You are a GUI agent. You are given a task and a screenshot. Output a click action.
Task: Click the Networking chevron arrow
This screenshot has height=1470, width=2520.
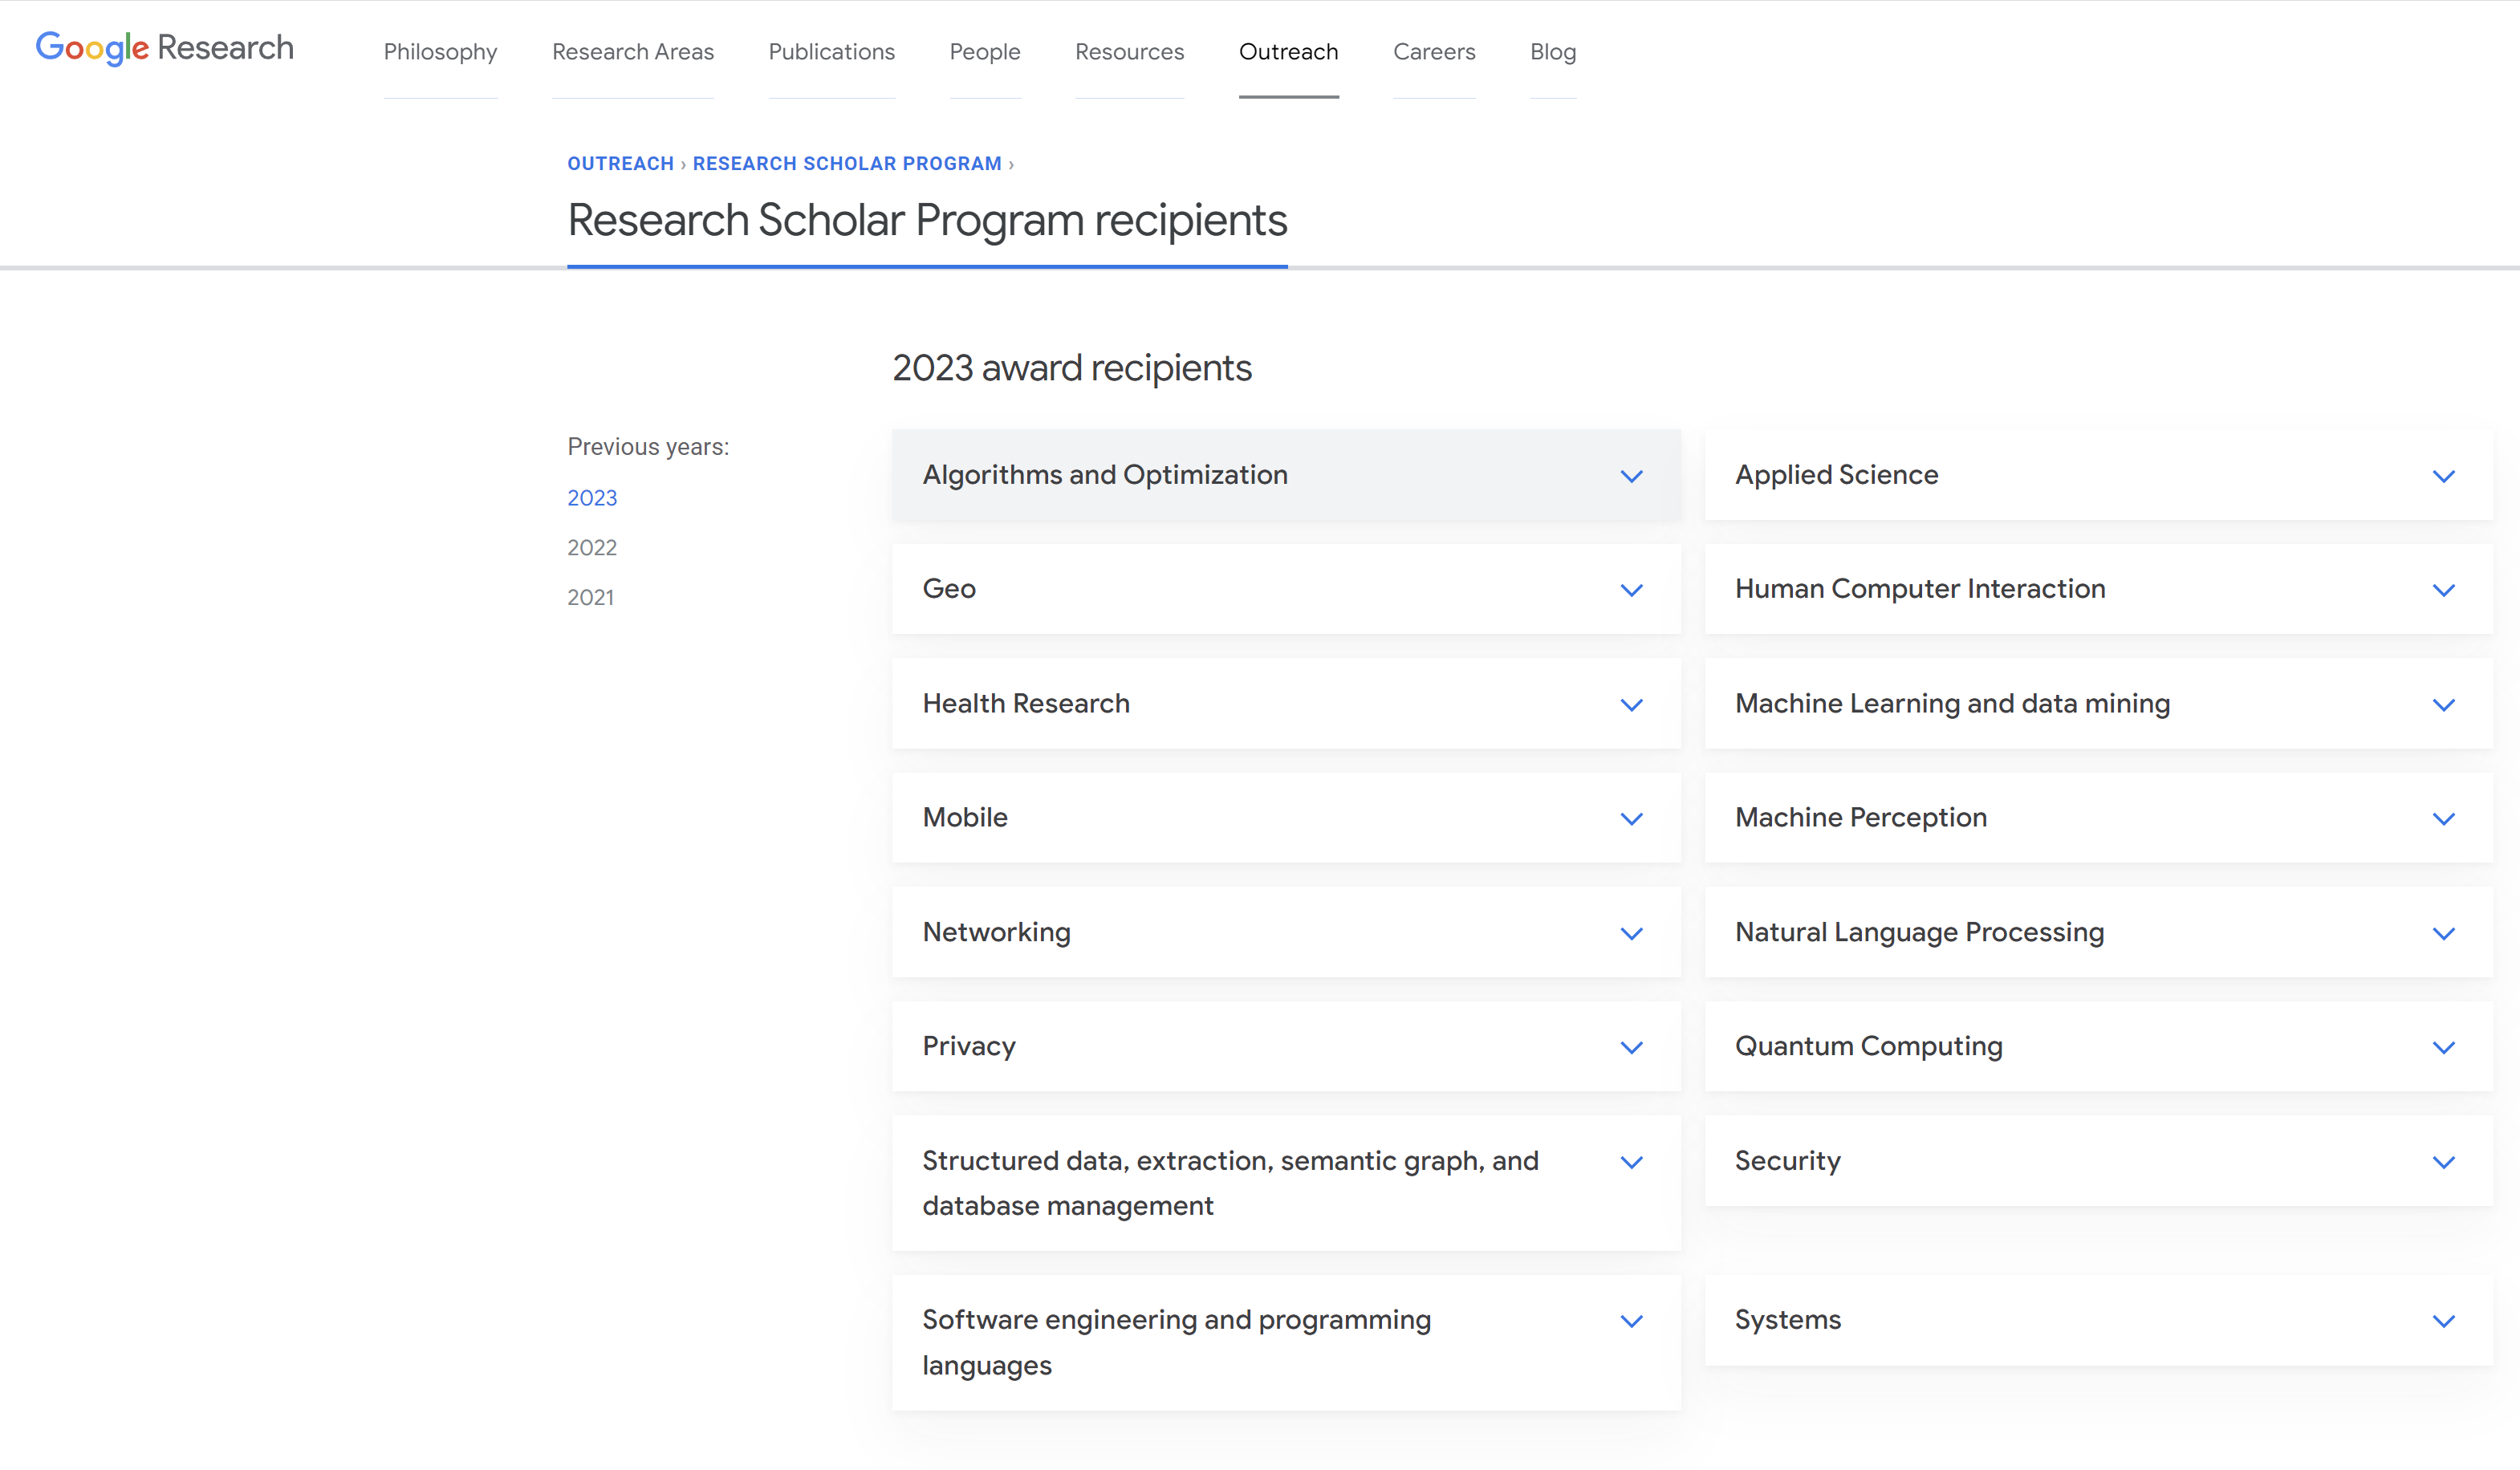1631,934
